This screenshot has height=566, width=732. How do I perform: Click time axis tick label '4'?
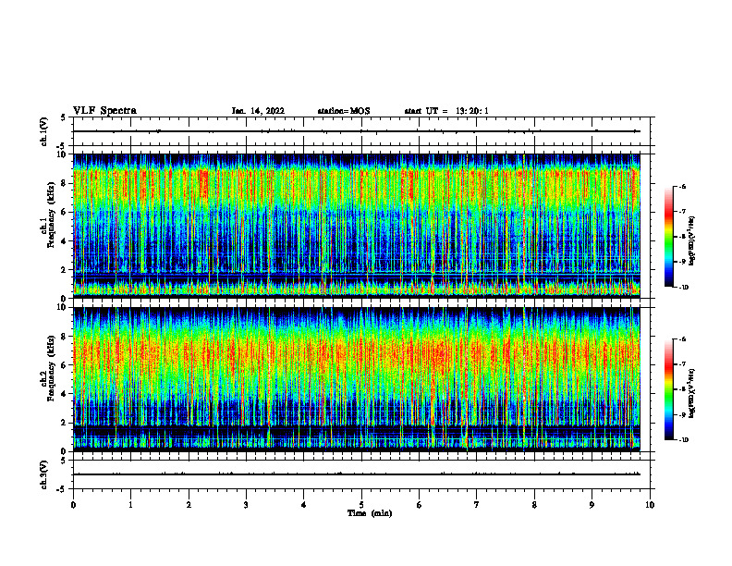pos(304,505)
